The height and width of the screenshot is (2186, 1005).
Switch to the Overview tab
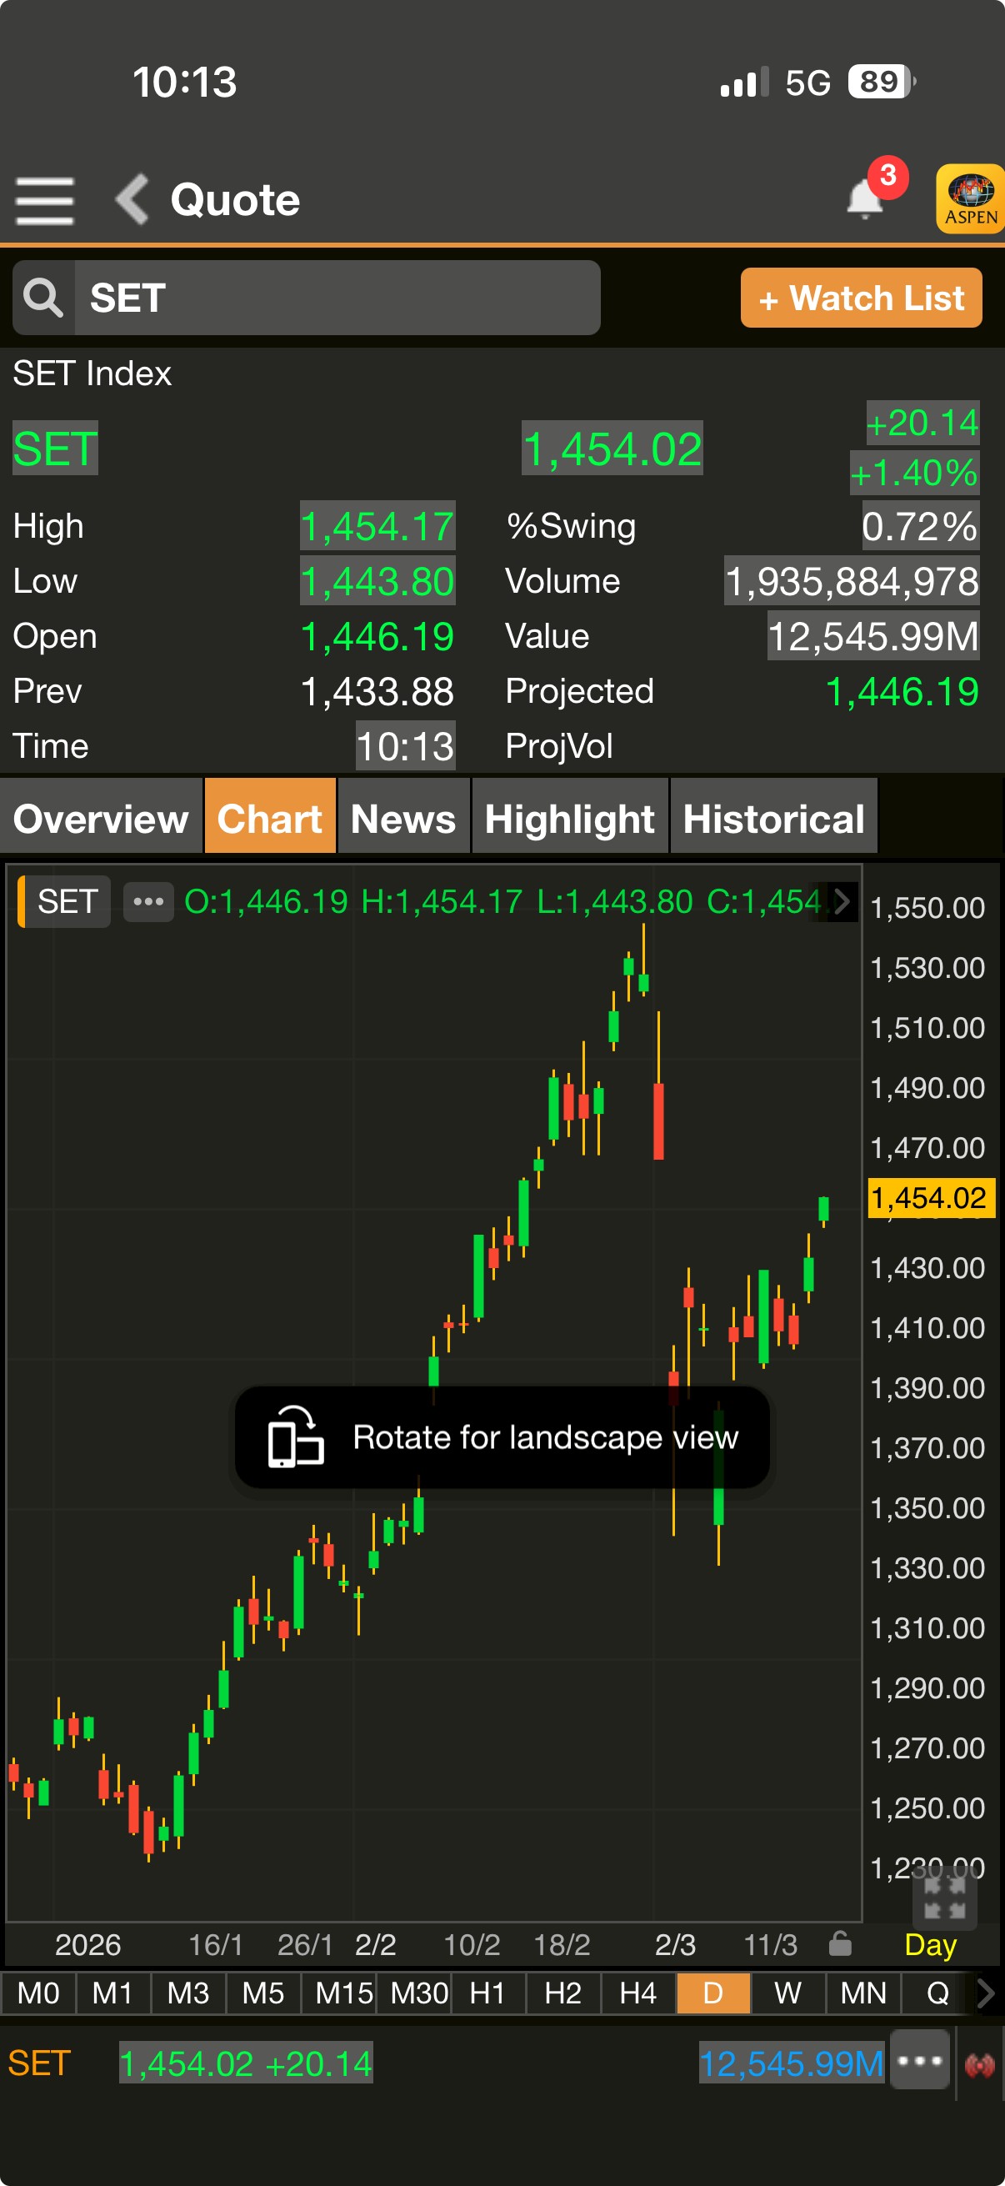(101, 818)
